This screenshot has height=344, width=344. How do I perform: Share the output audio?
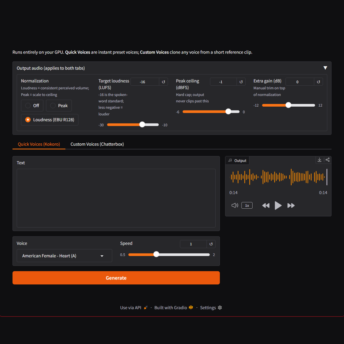(x=328, y=160)
